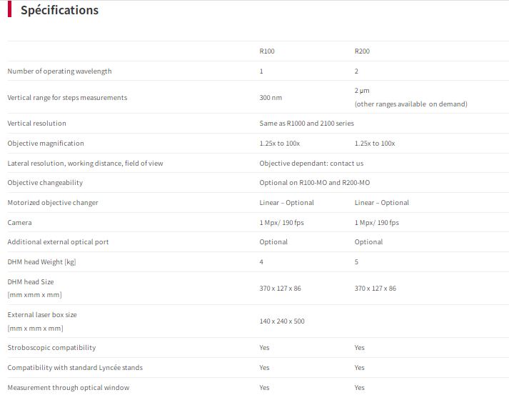Select the R200 column header
This screenshot has width=509, height=400.
click(362, 51)
